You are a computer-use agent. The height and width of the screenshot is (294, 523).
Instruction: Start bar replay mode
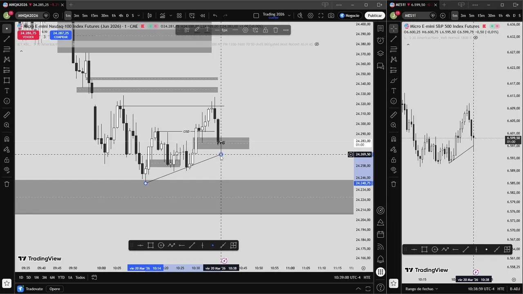(x=203, y=16)
